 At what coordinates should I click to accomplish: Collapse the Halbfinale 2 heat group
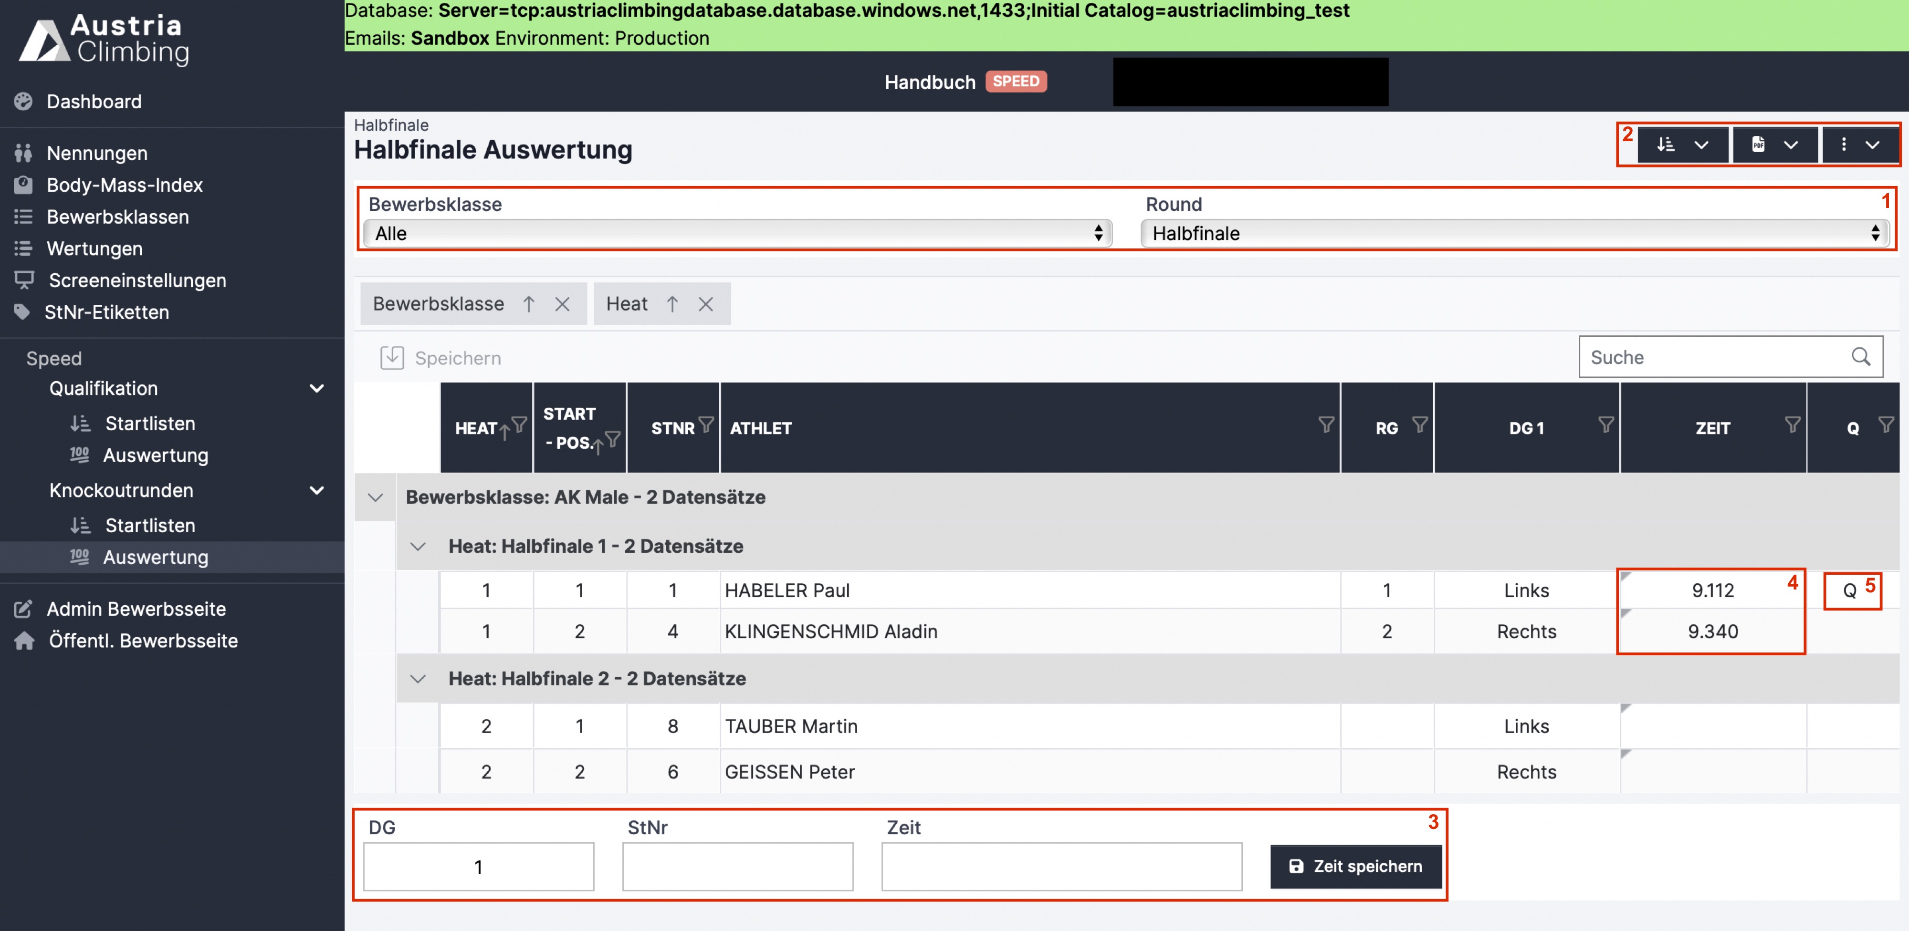pos(418,678)
